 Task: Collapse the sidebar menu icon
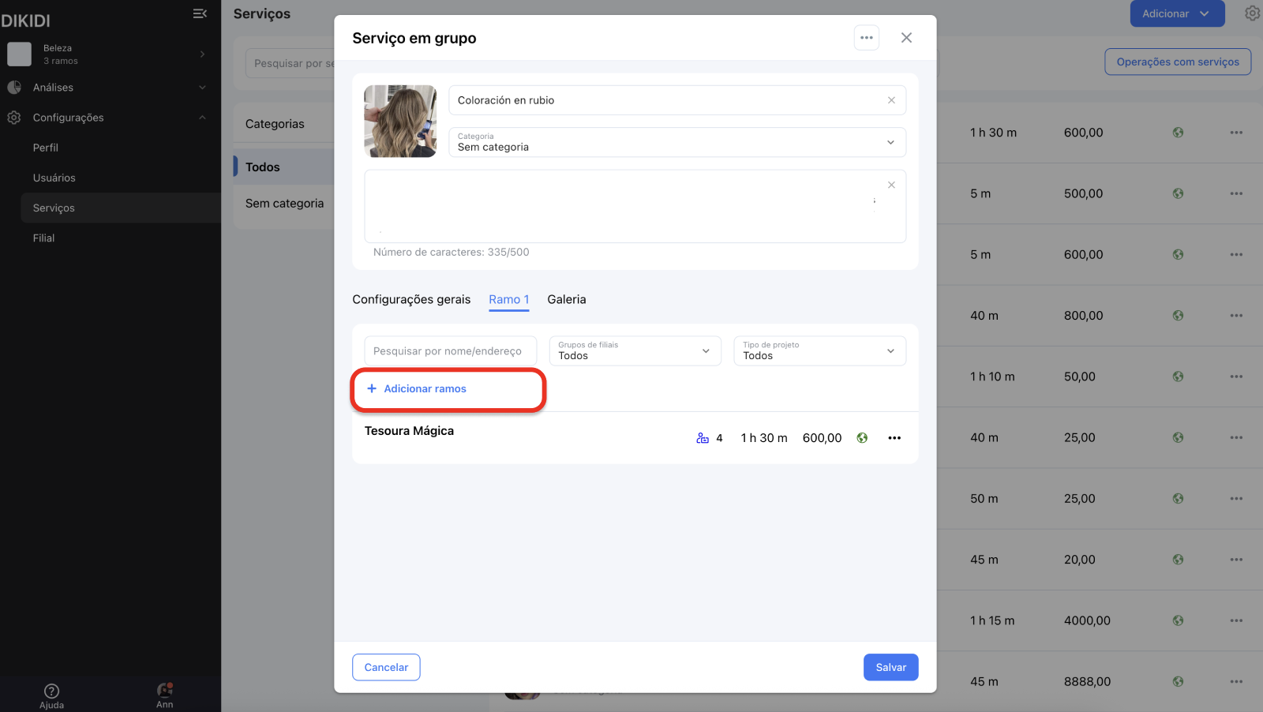coord(200,13)
